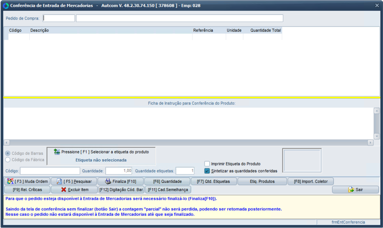Screen dimensions: 383x228
Task: Click the instruction box scroll up arrow
Action: (x=377, y=111)
